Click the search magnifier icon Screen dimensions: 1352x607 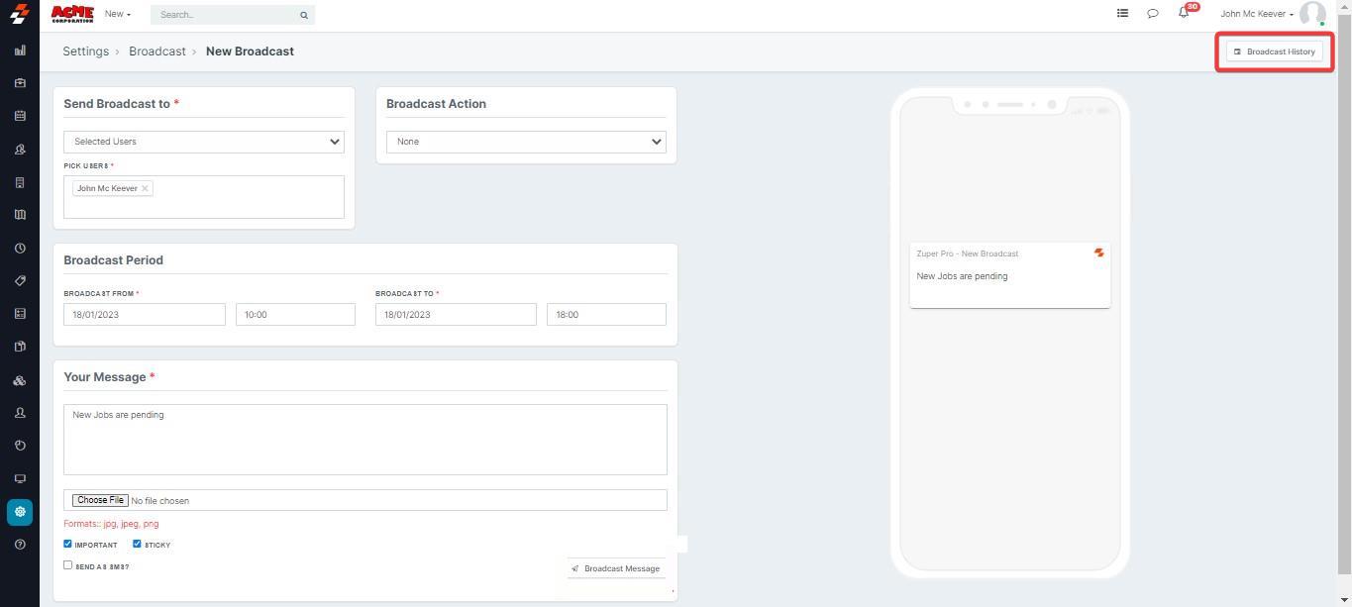point(304,15)
